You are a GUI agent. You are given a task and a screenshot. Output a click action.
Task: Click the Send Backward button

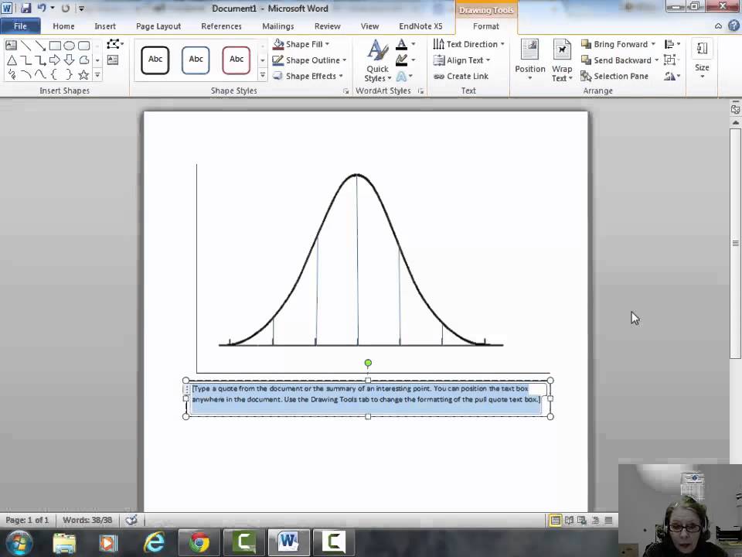[x=616, y=60]
